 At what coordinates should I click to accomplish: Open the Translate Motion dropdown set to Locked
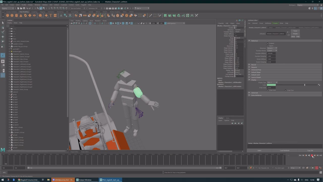coord(272,51)
